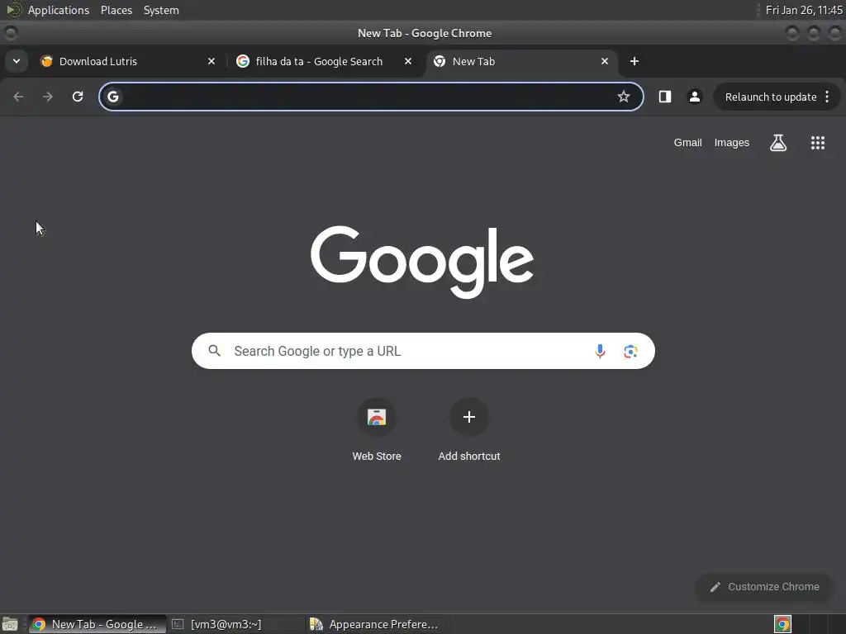Start voice search with microphone icon

coord(600,352)
